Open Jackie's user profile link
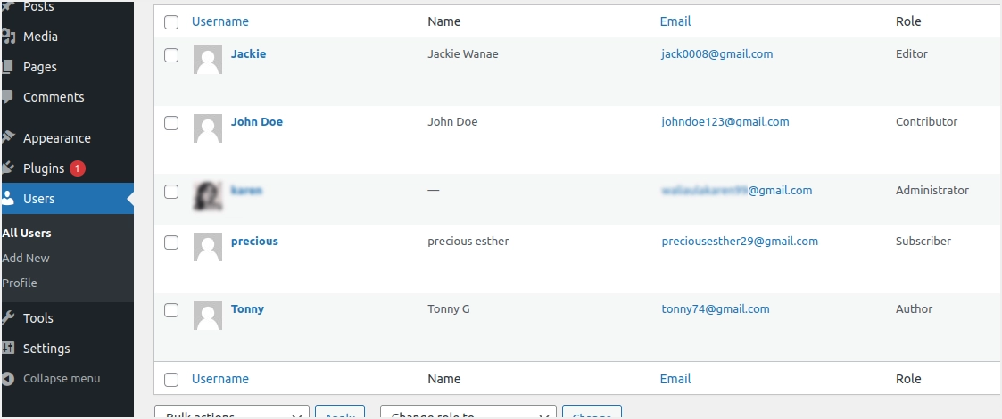The width and height of the screenshot is (1002, 419). click(249, 53)
